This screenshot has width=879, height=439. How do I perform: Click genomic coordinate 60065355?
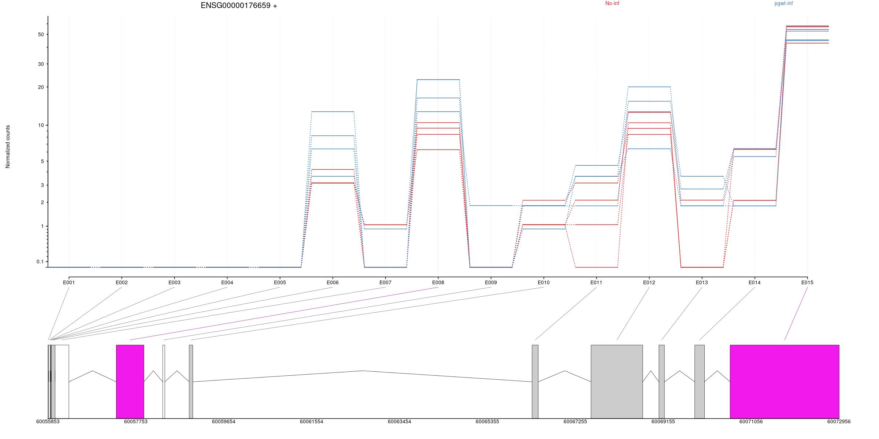pyautogui.click(x=487, y=421)
